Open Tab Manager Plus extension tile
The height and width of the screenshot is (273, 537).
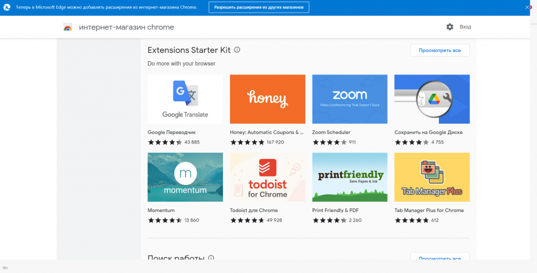tap(432, 177)
